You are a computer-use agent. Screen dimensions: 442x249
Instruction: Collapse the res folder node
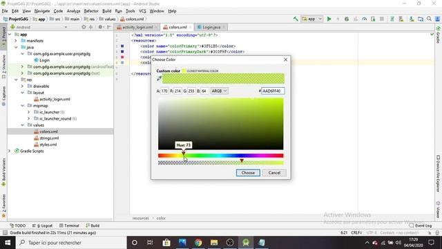click(x=16, y=80)
